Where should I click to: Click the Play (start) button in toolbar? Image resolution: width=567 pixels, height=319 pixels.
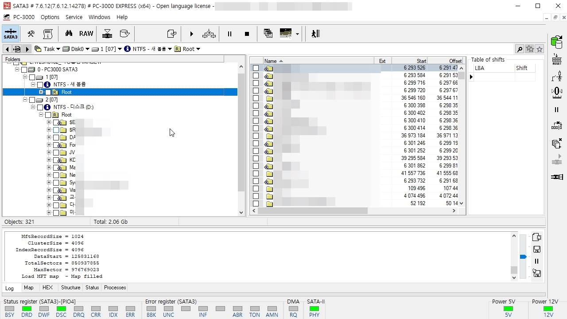[191, 34]
